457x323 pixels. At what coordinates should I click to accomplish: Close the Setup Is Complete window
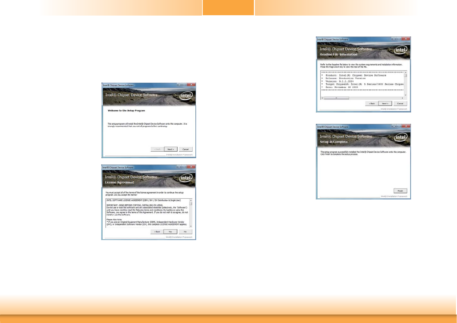(x=406, y=126)
